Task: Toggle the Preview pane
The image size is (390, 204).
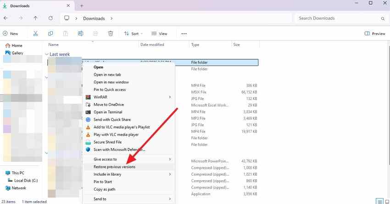Action: tap(375, 33)
